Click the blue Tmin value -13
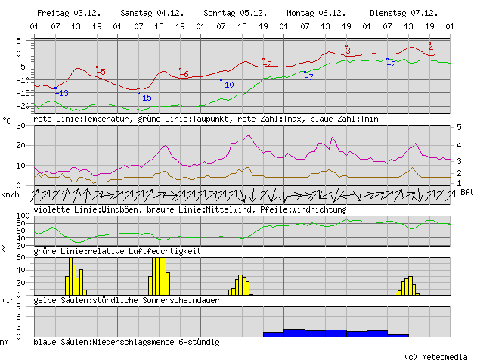The image size is (477, 363). (62, 93)
